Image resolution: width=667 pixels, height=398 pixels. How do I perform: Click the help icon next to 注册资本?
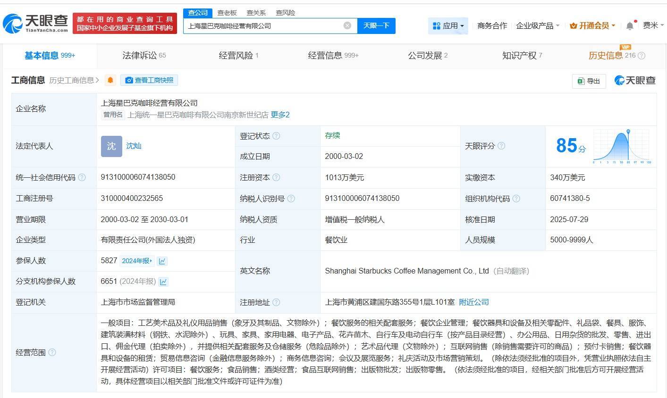[x=276, y=177]
